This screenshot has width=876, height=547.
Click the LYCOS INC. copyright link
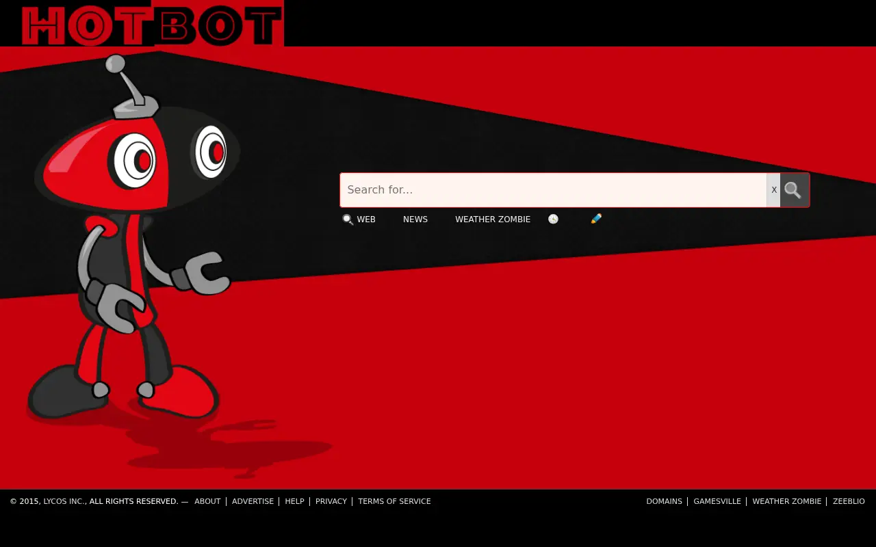[64, 501]
